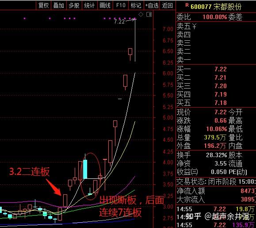Image resolution: width=256 pixels, height=228 pixels.
Task: Click the 叠加 overlay button
Action: (59, 6)
